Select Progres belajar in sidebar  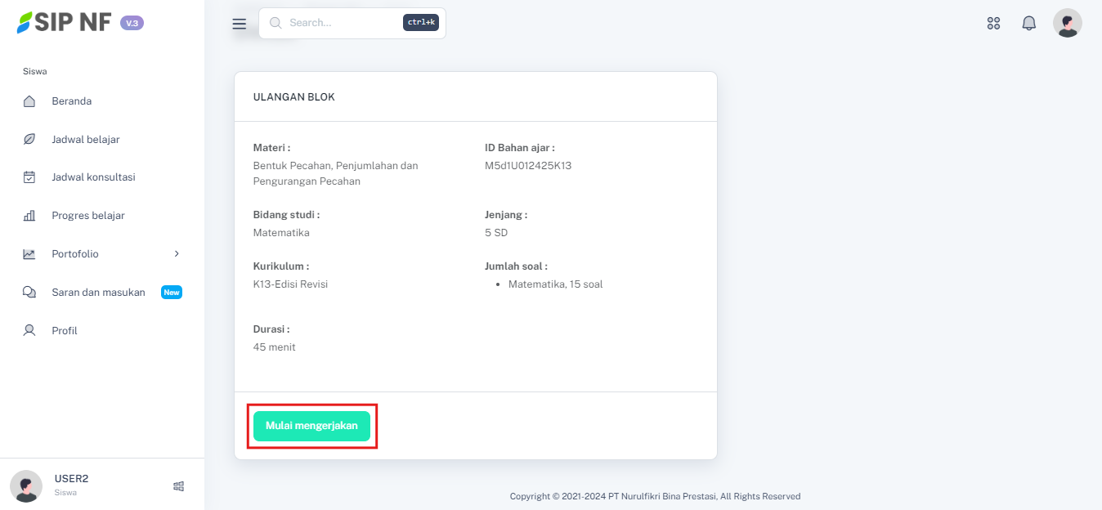tap(88, 216)
